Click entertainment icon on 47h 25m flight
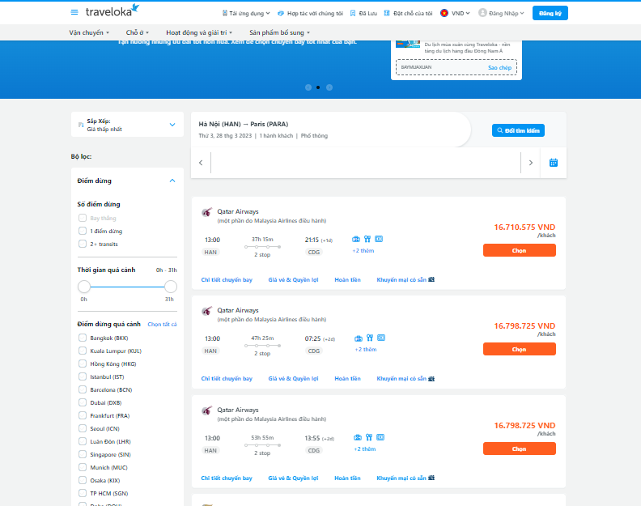The width and height of the screenshot is (641, 506). click(x=381, y=338)
